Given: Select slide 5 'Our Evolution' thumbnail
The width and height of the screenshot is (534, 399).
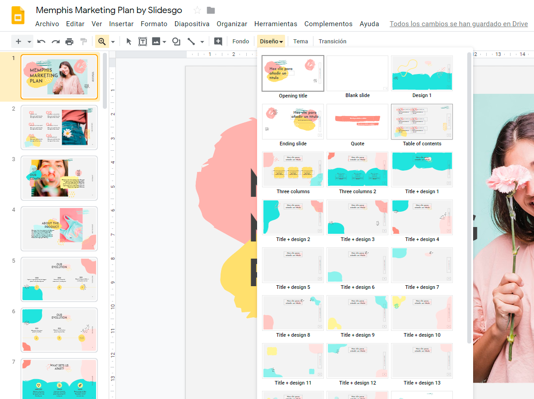Looking at the screenshot, I should [59, 279].
